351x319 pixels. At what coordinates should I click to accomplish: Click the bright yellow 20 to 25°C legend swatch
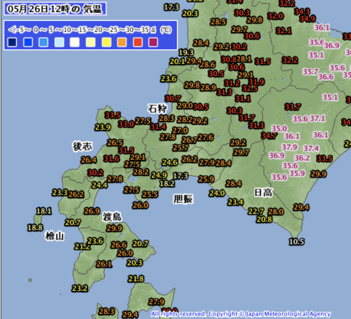[106, 42]
